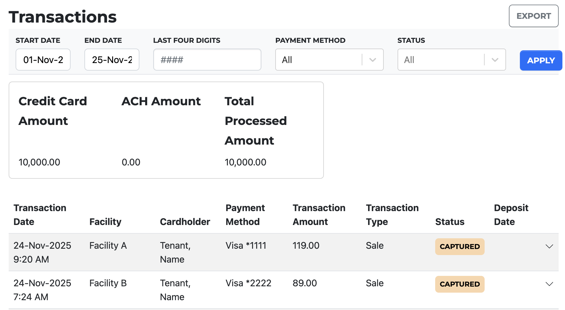
Task: Select the 119.00 transaction amount cell
Action: tap(306, 246)
